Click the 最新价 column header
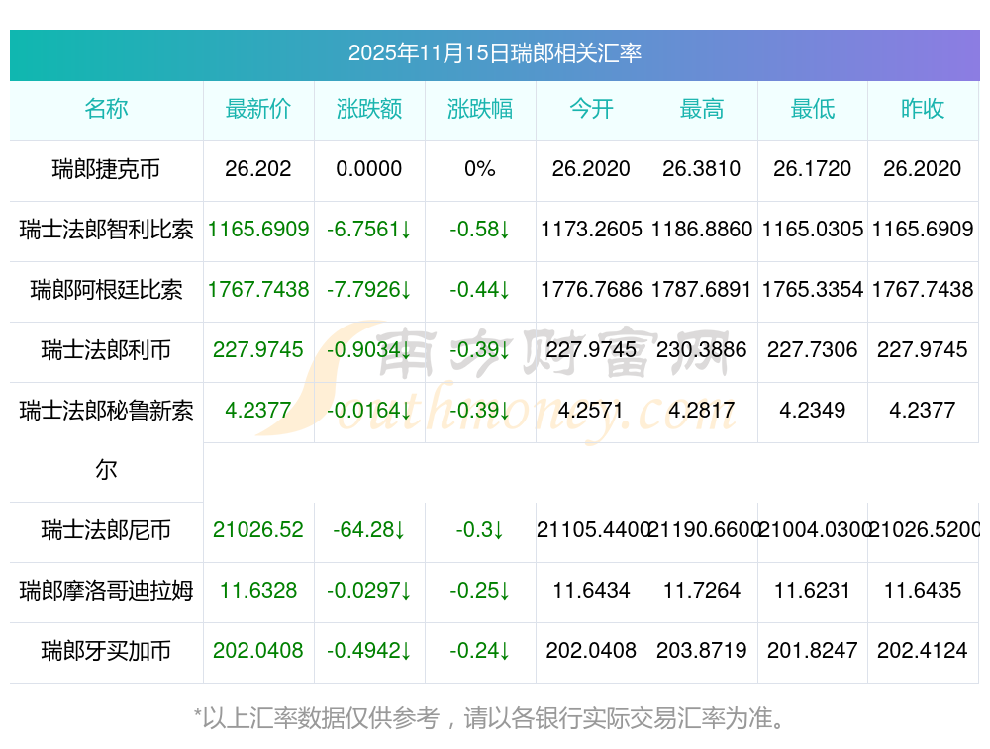The width and height of the screenshot is (990, 749). (x=258, y=109)
